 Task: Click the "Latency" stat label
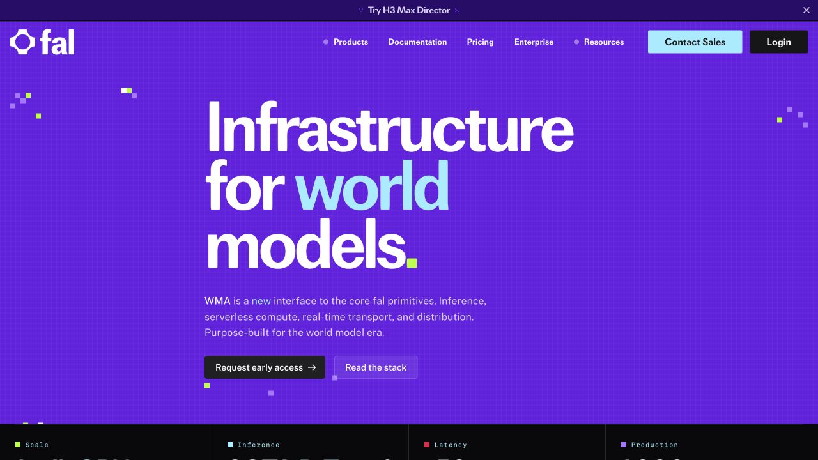click(x=451, y=445)
